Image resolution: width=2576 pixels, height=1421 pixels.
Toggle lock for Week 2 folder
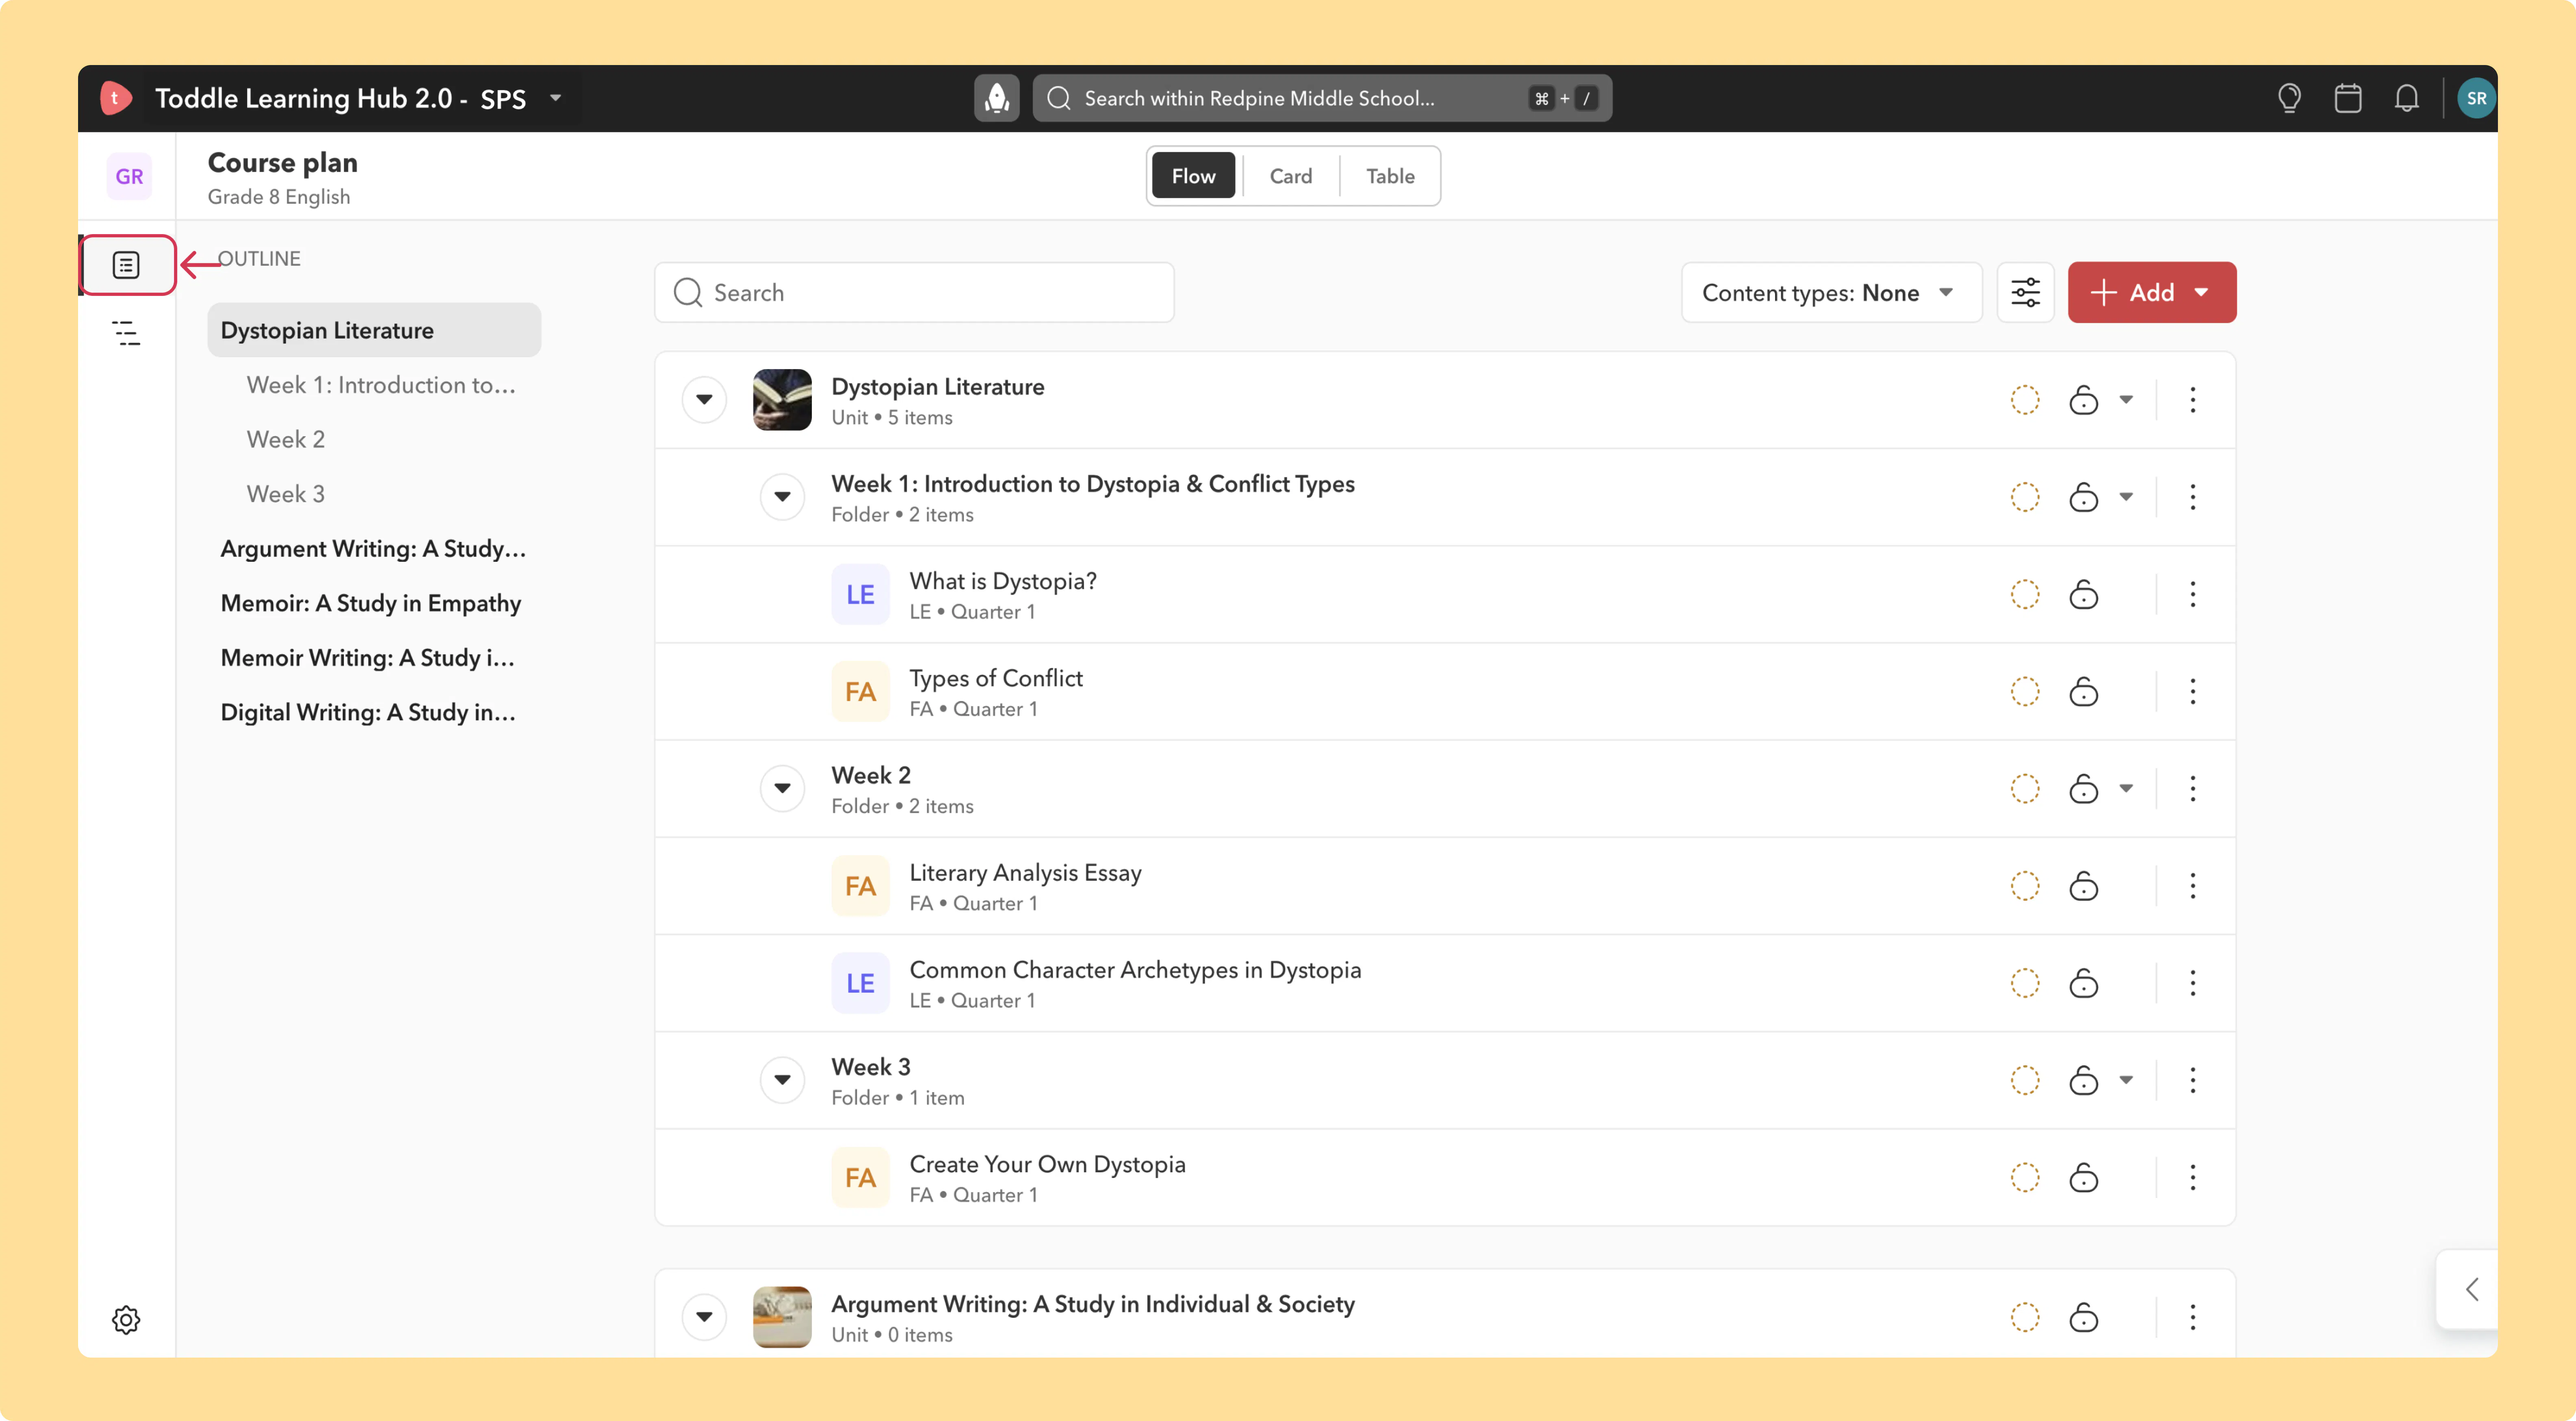click(2084, 788)
